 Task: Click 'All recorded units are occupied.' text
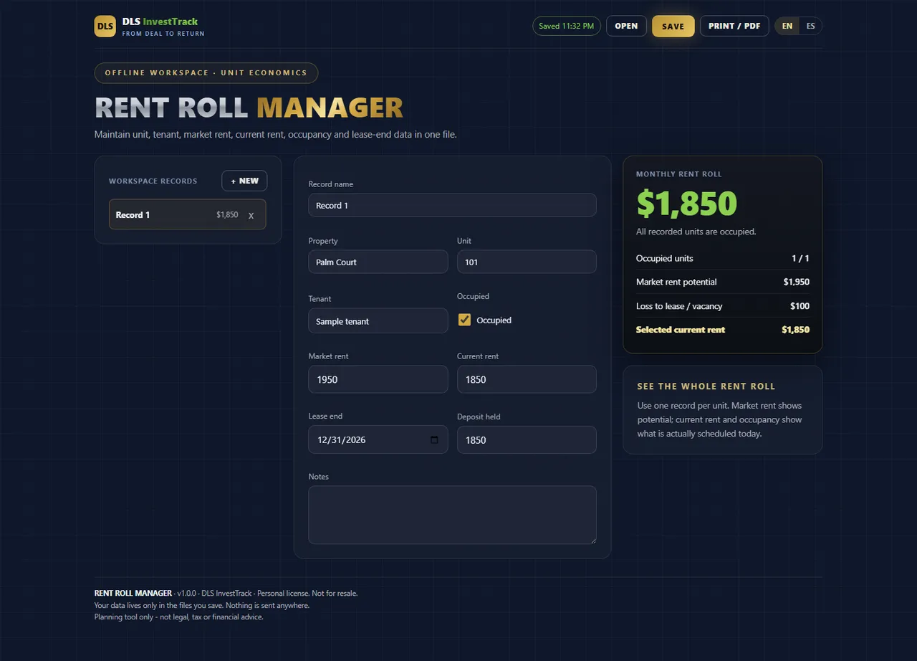(696, 232)
